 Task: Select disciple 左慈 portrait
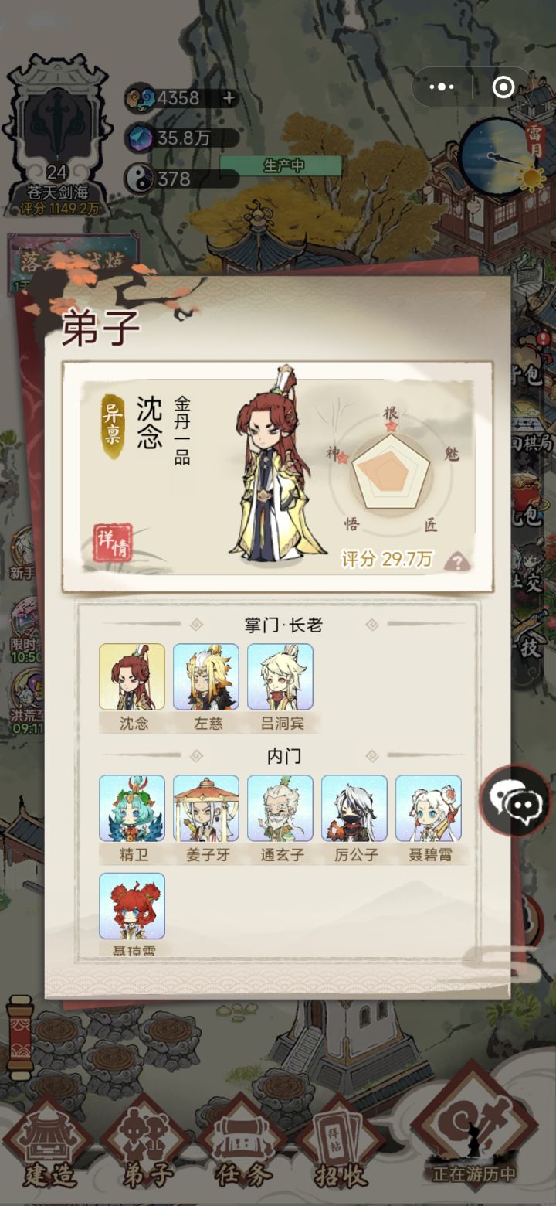click(206, 677)
